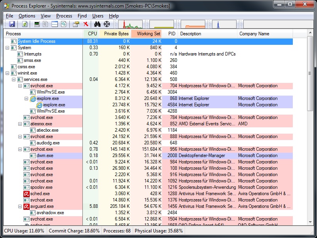This screenshot has height=238, width=317.
Task: Click the Internet Explorer icon of PID 4584
Action: tap(39, 105)
